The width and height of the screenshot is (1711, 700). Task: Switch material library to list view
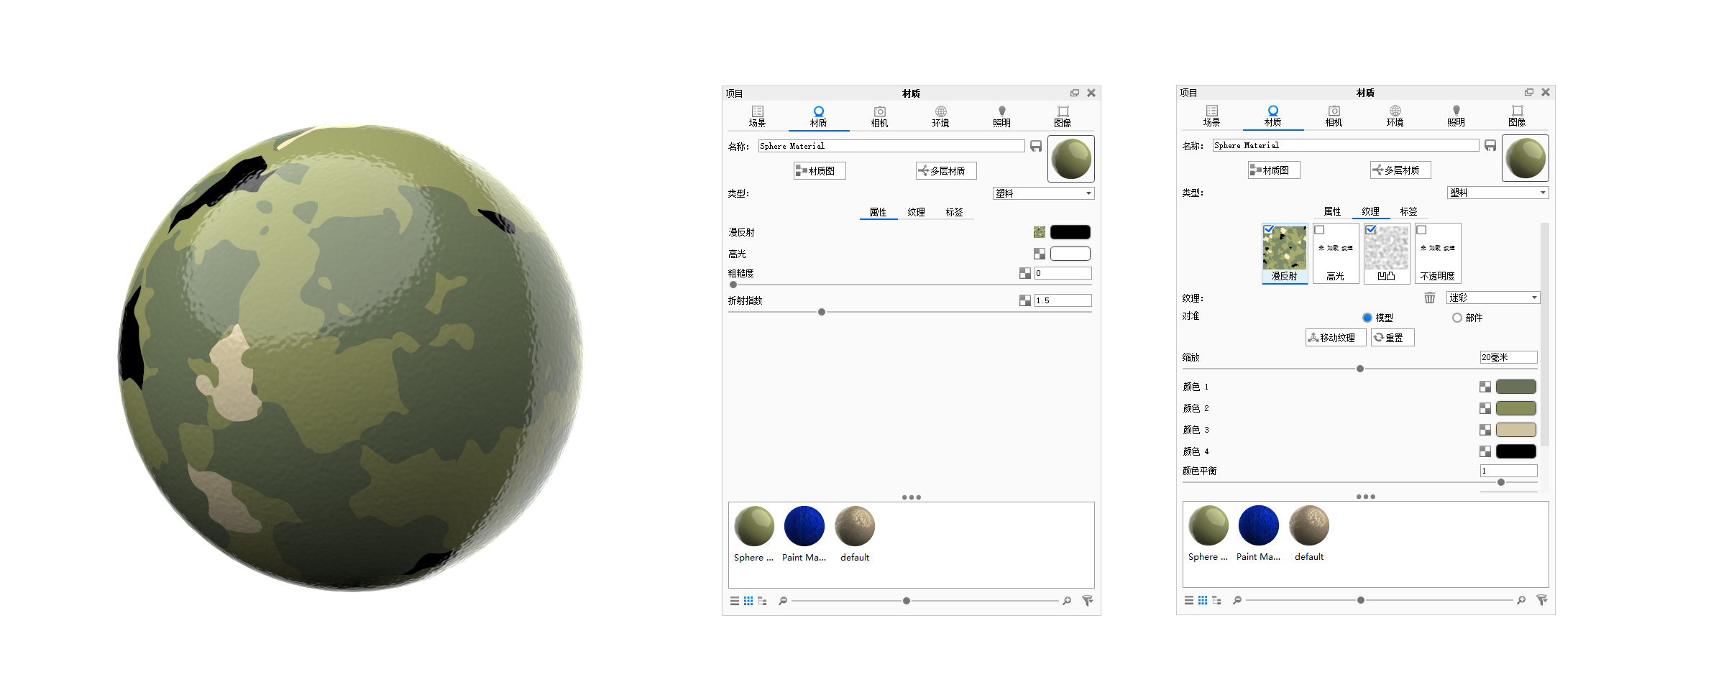coord(1190,600)
